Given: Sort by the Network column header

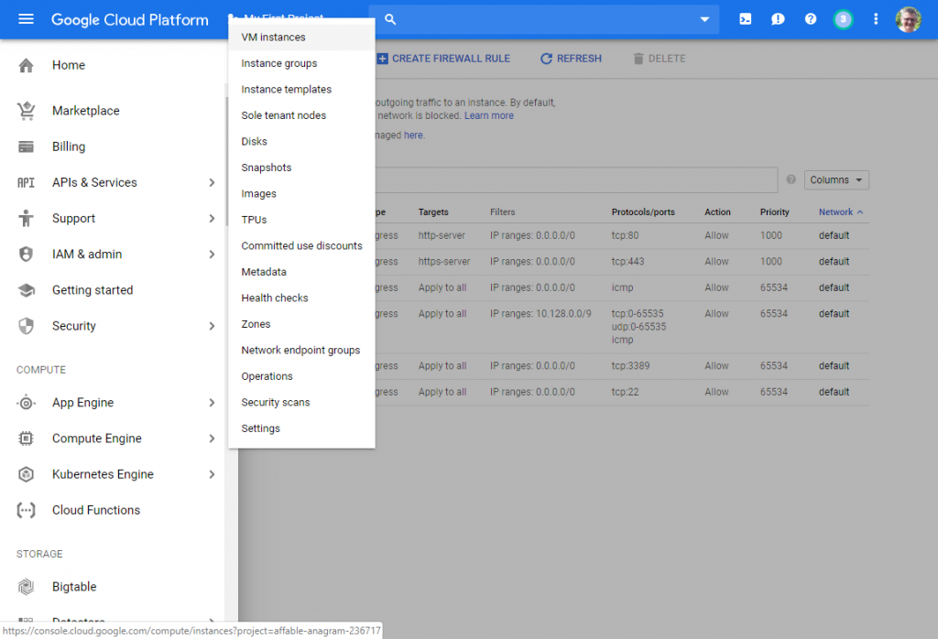Looking at the screenshot, I should click(835, 212).
